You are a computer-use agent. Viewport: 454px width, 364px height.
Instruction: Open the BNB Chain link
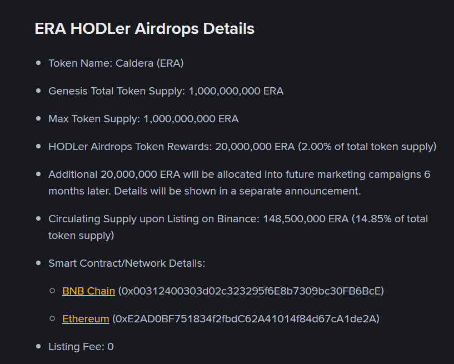[88, 291]
